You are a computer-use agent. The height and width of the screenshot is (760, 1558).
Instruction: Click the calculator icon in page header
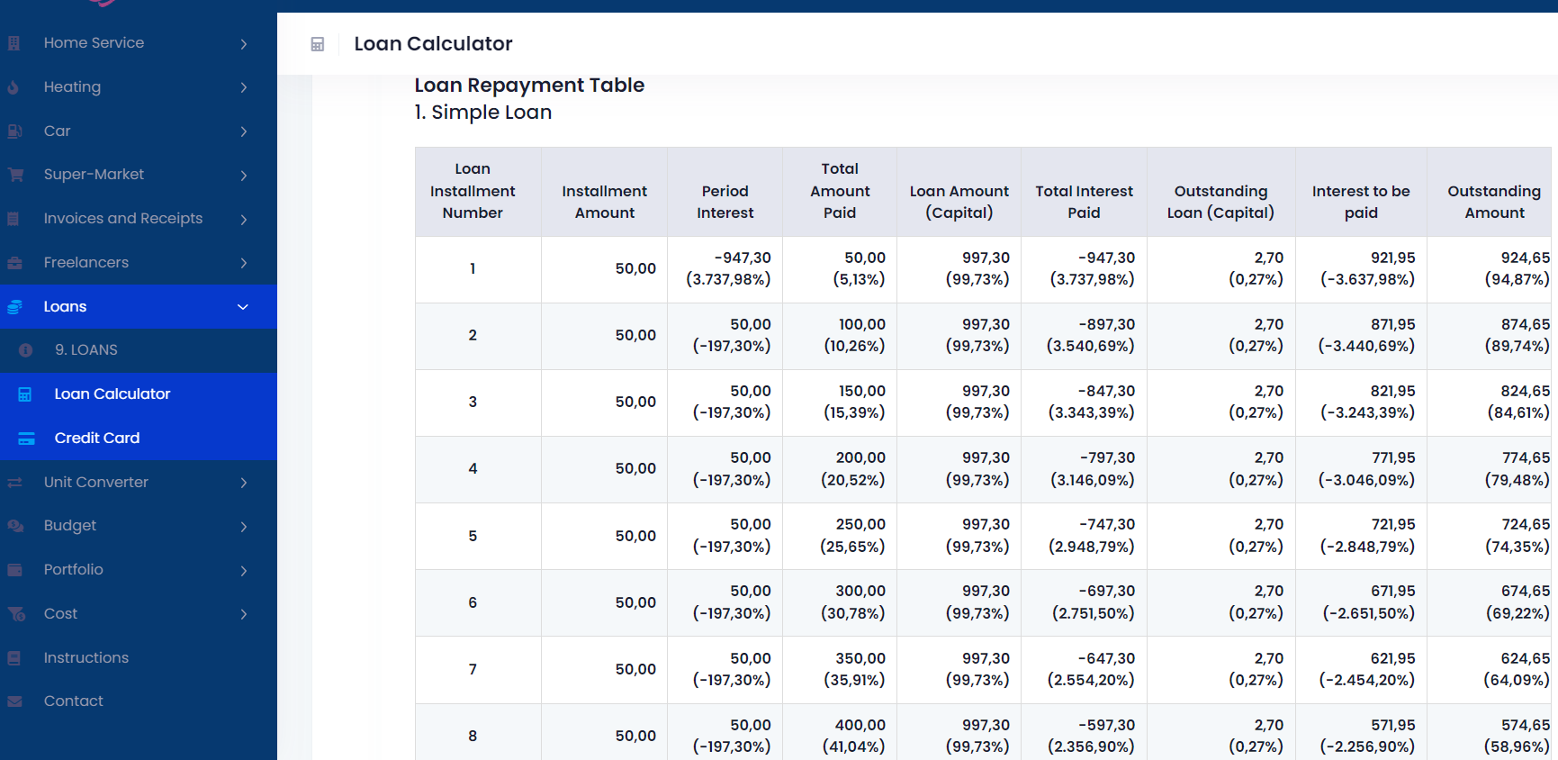317,44
